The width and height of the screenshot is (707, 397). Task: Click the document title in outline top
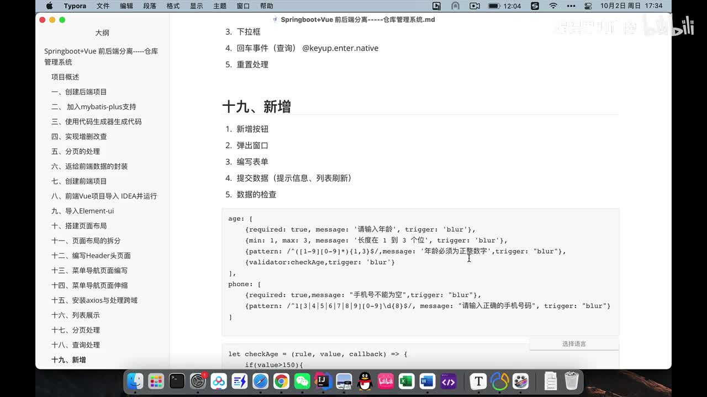(x=101, y=57)
